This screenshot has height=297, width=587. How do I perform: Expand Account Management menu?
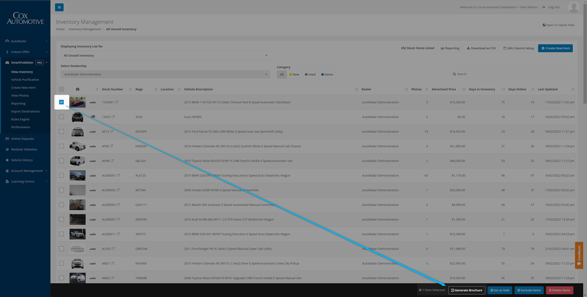[x=25, y=171]
